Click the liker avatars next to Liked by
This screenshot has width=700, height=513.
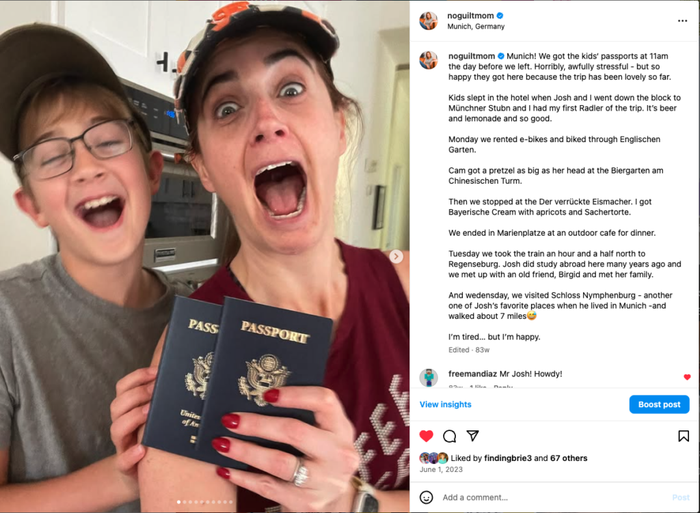tap(433, 458)
